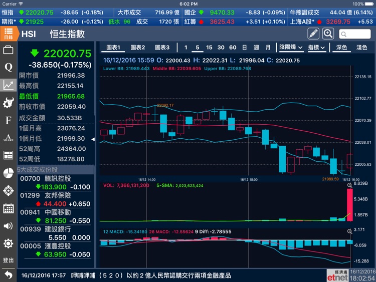Select the 1-minute interval
This screenshot has height=282, width=376.
click(x=186, y=48)
